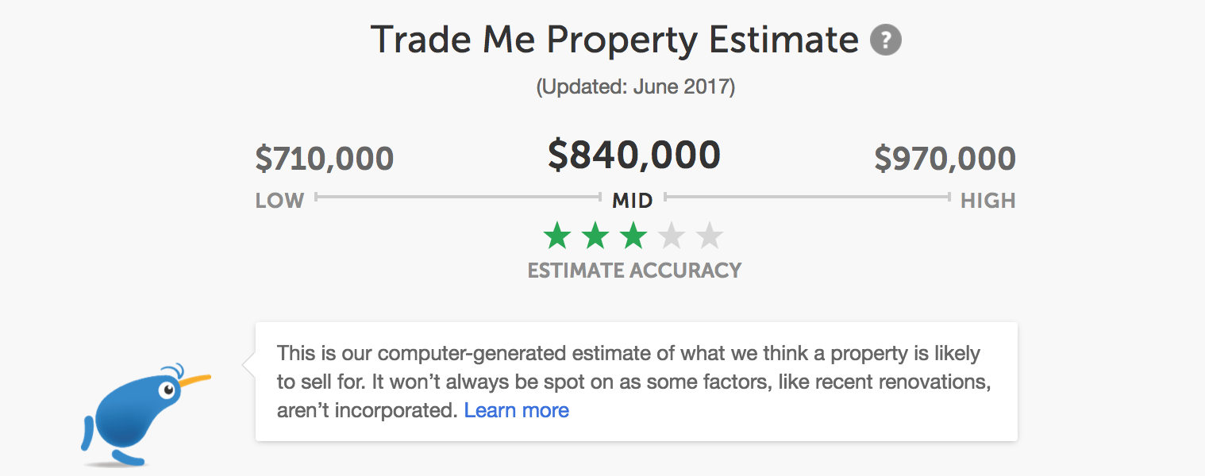
Task: Click the third green accuracy star
Action: click(633, 236)
